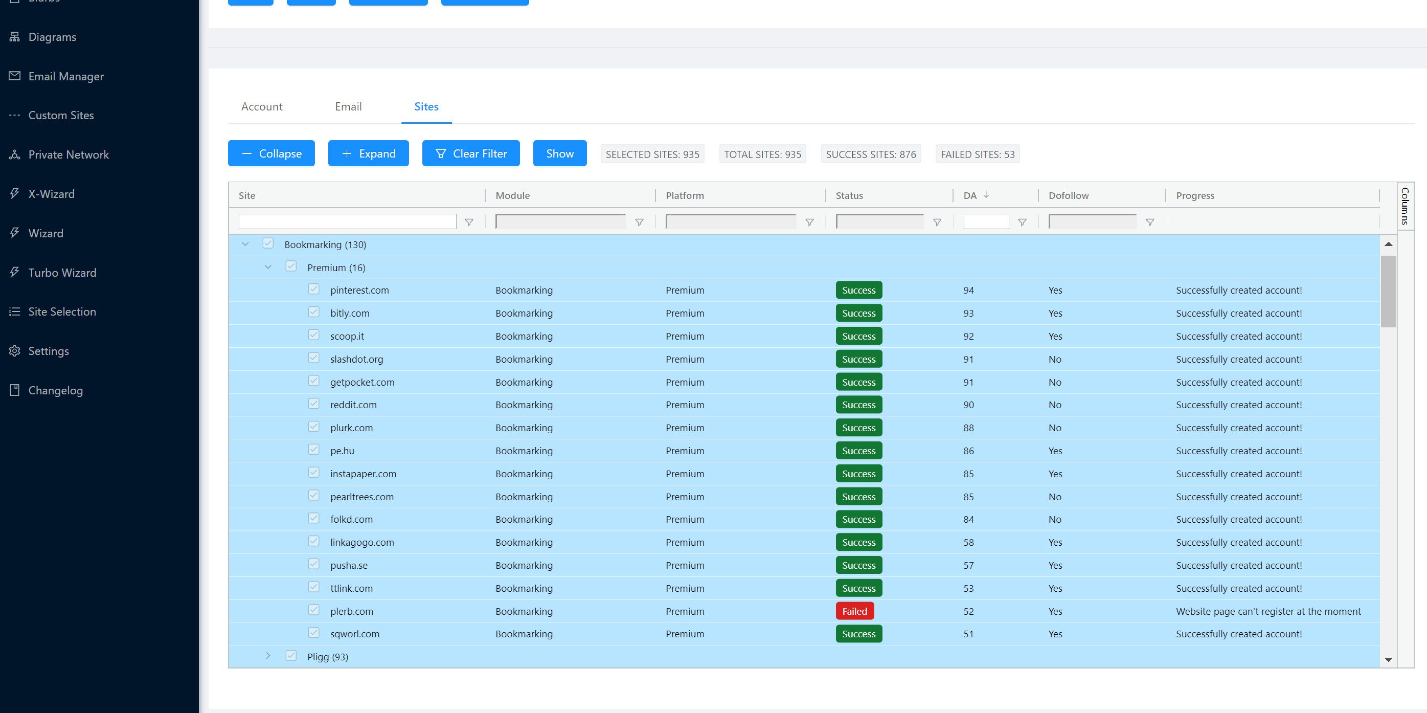The width and height of the screenshot is (1427, 713).
Task: Click the Email Manager envelope icon
Action: coord(15,76)
